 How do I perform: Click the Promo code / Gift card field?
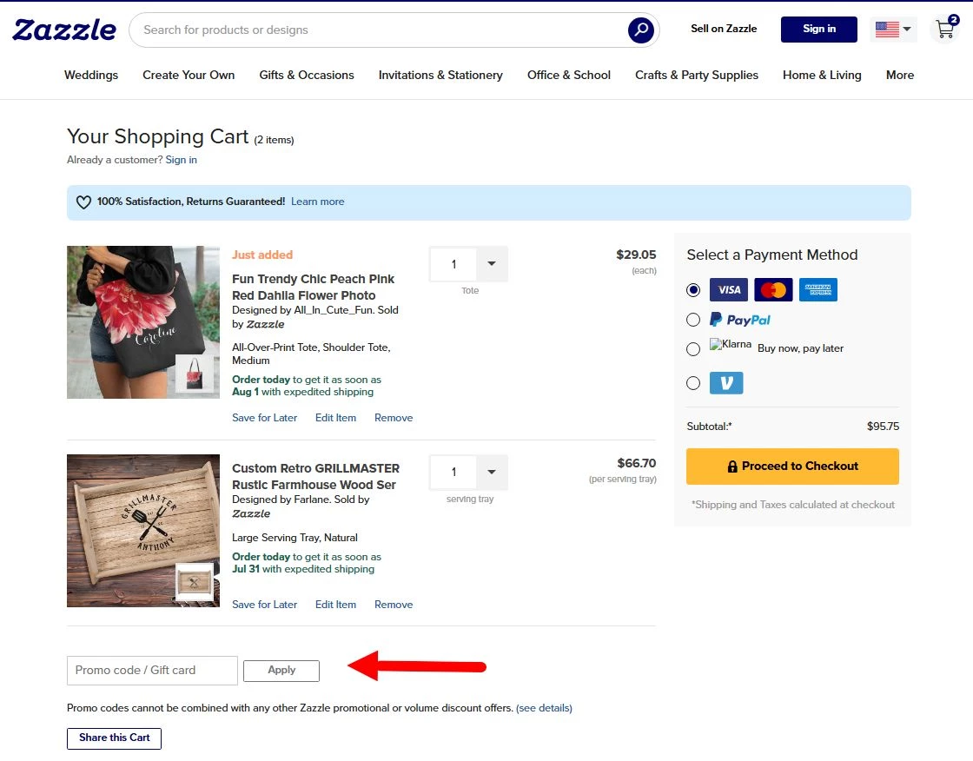[152, 670]
